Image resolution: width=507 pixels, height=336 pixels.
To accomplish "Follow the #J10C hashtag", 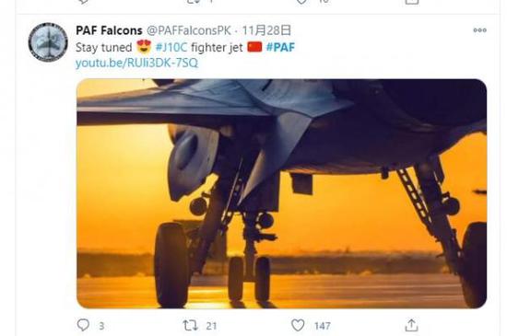I will (171, 48).
